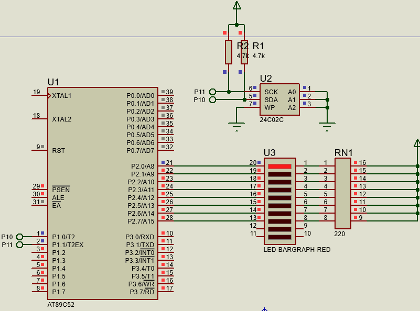
Task: Click pin number 28 next to P2.7/A15
Action: click(x=169, y=218)
